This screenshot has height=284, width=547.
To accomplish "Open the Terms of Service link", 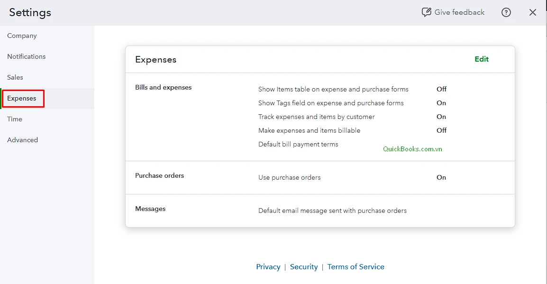I will pos(356,266).
